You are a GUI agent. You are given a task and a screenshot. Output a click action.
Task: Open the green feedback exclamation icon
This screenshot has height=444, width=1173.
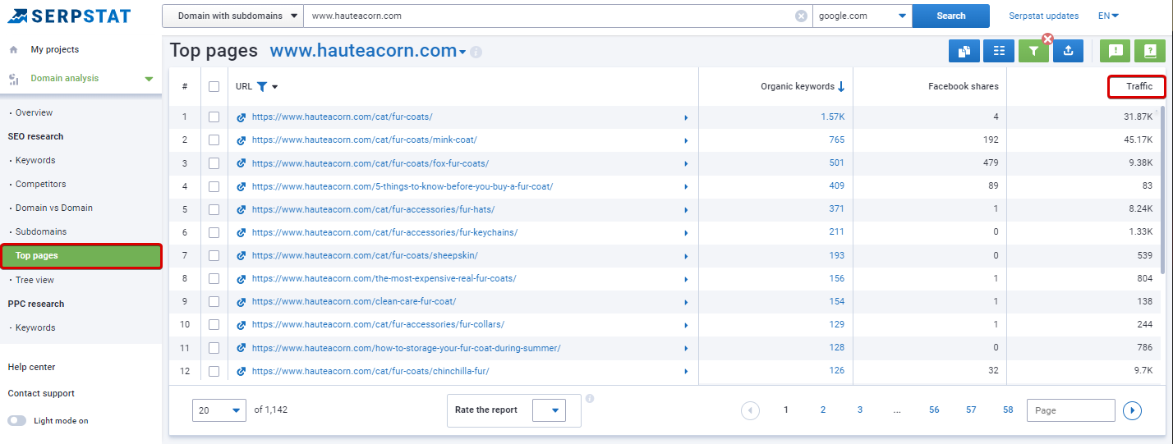pos(1115,51)
